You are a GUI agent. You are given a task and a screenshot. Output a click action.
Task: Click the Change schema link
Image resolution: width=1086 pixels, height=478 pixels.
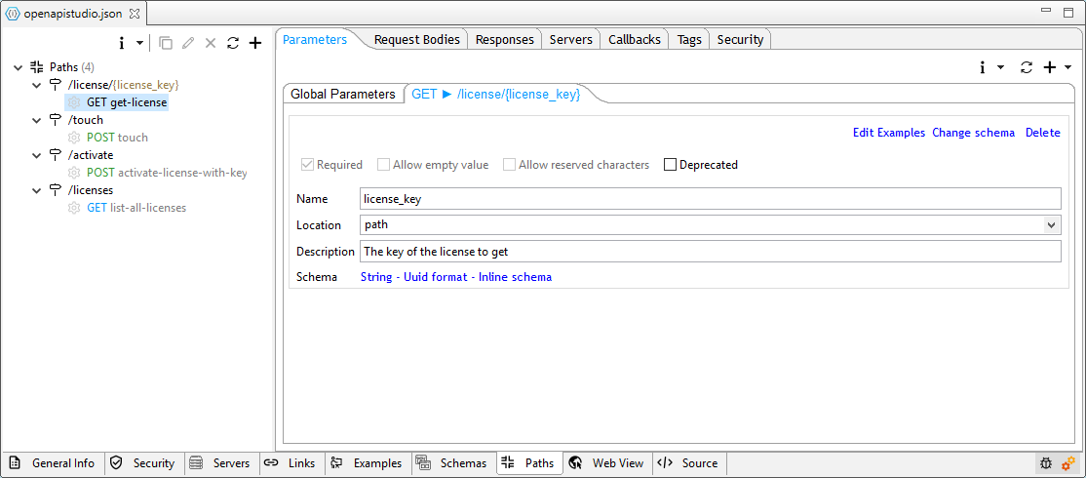973,133
